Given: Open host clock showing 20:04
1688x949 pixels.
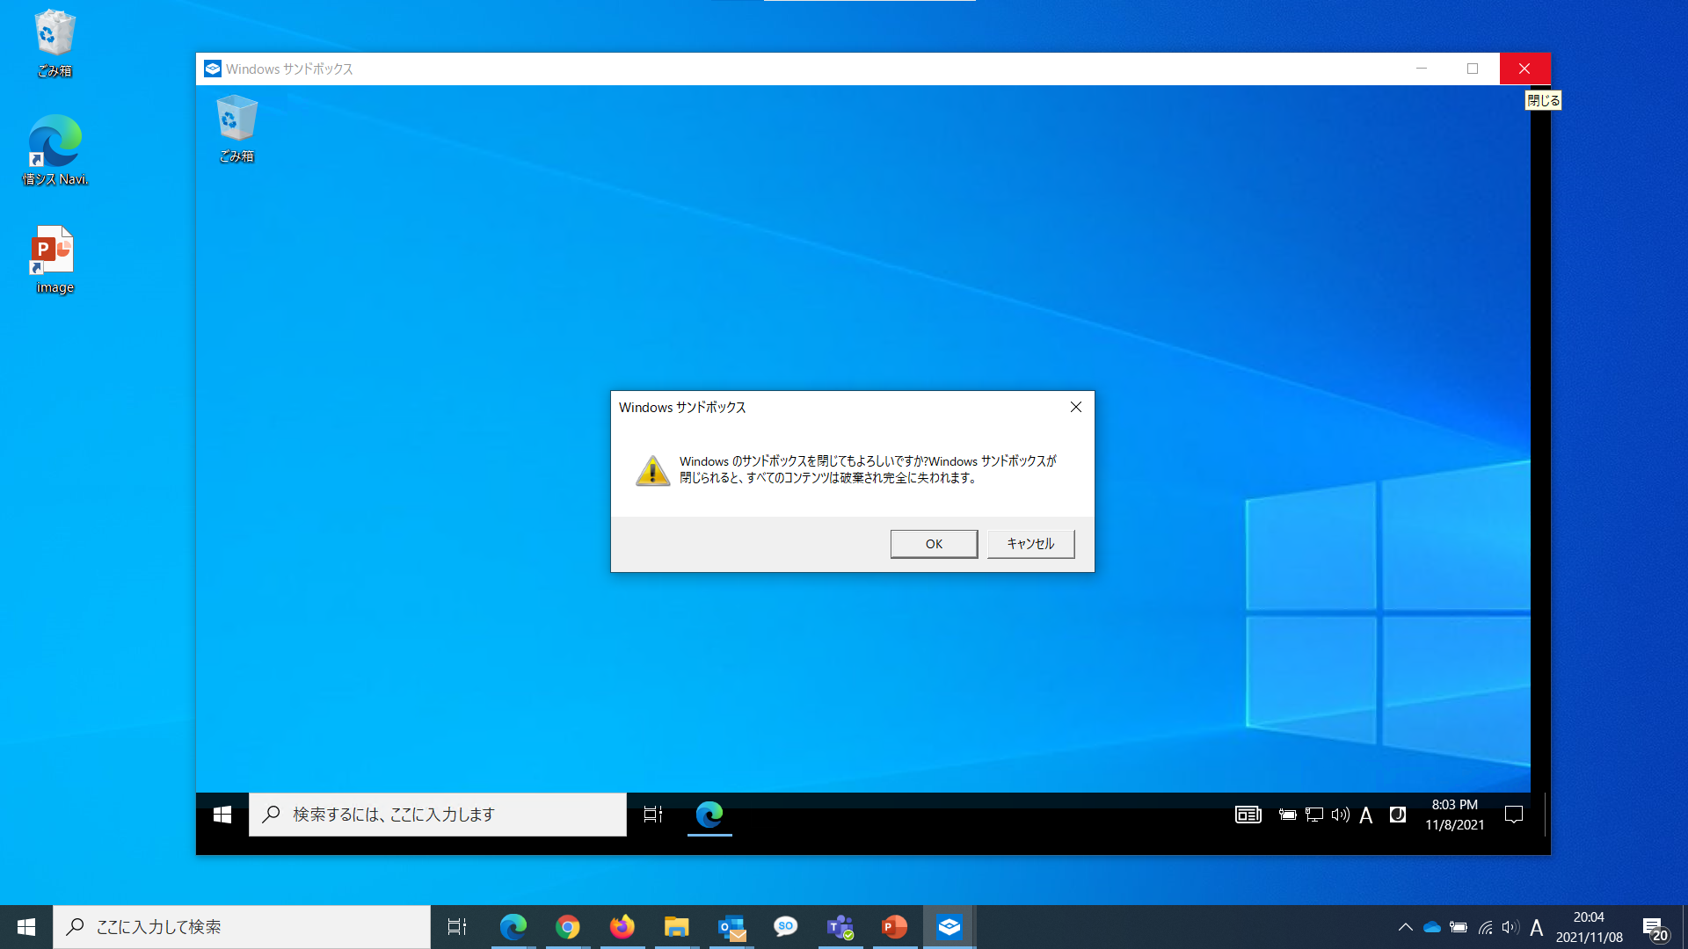Looking at the screenshot, I should (x=1590, y=927).
